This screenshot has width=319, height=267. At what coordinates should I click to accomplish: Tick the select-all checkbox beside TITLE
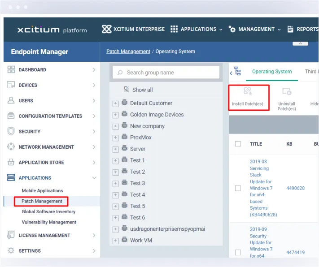pyautogui.click(x=238, y=144)
